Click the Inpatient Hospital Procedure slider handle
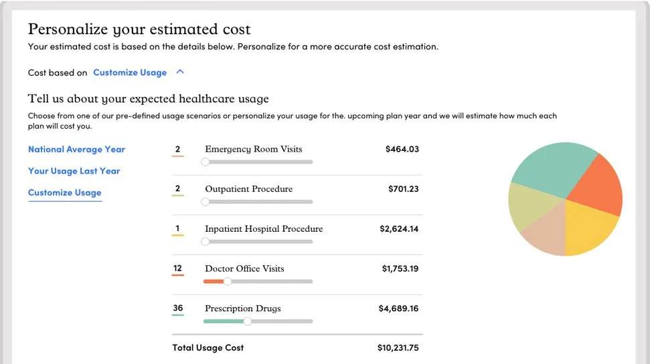Viewport: 650px width, 364px height. coord(206,242)
